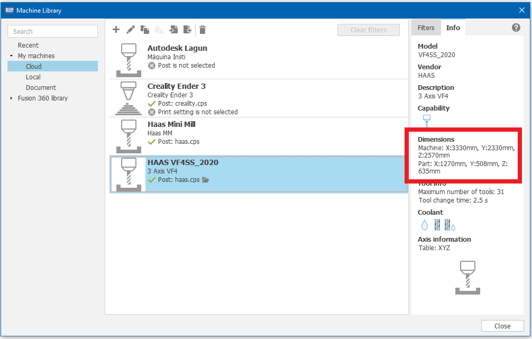Click into the Search field
The width and height of the screenshot is (532, 339).
(x=52, y=31)
